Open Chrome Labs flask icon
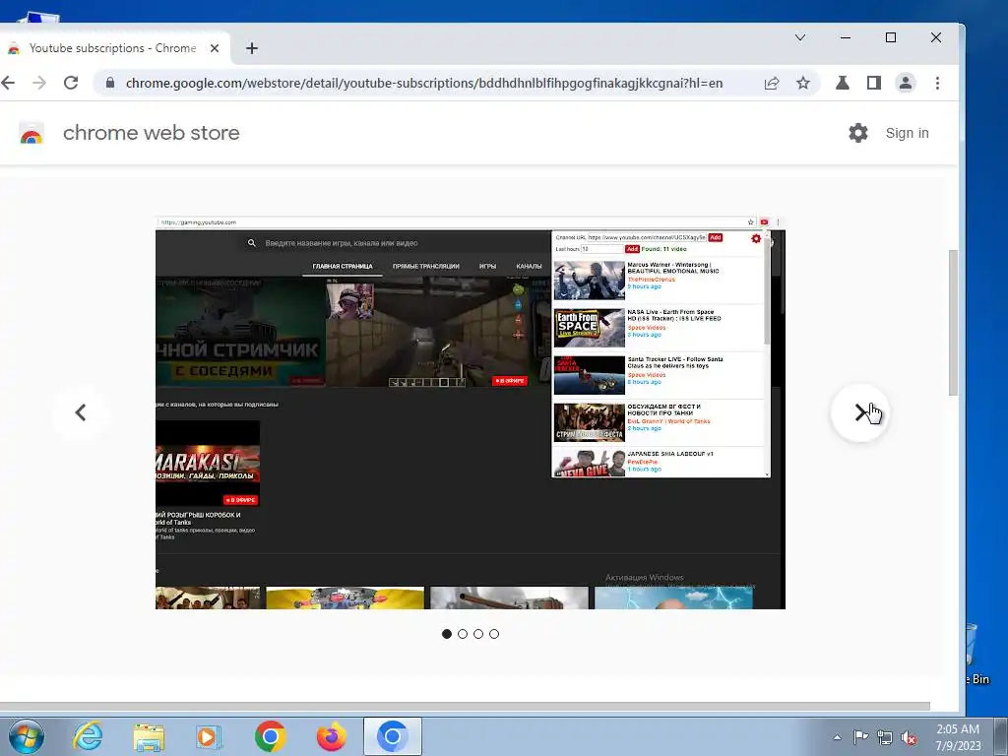The height and width of the screenshot is (756, 1008). [843, 83]
